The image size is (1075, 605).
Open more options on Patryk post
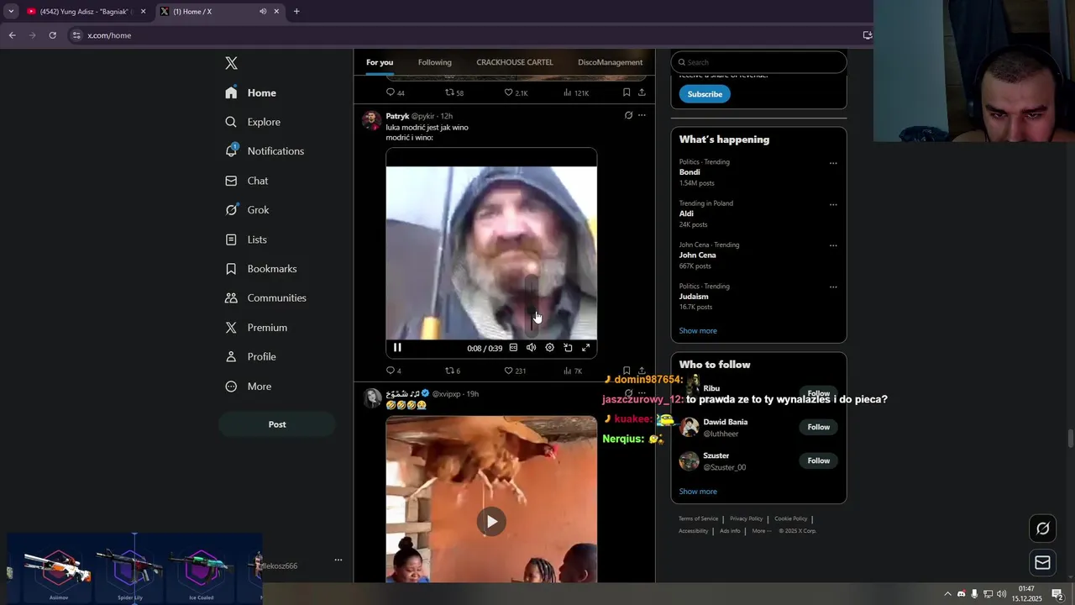pyautogui.click(x=642, y=115)
